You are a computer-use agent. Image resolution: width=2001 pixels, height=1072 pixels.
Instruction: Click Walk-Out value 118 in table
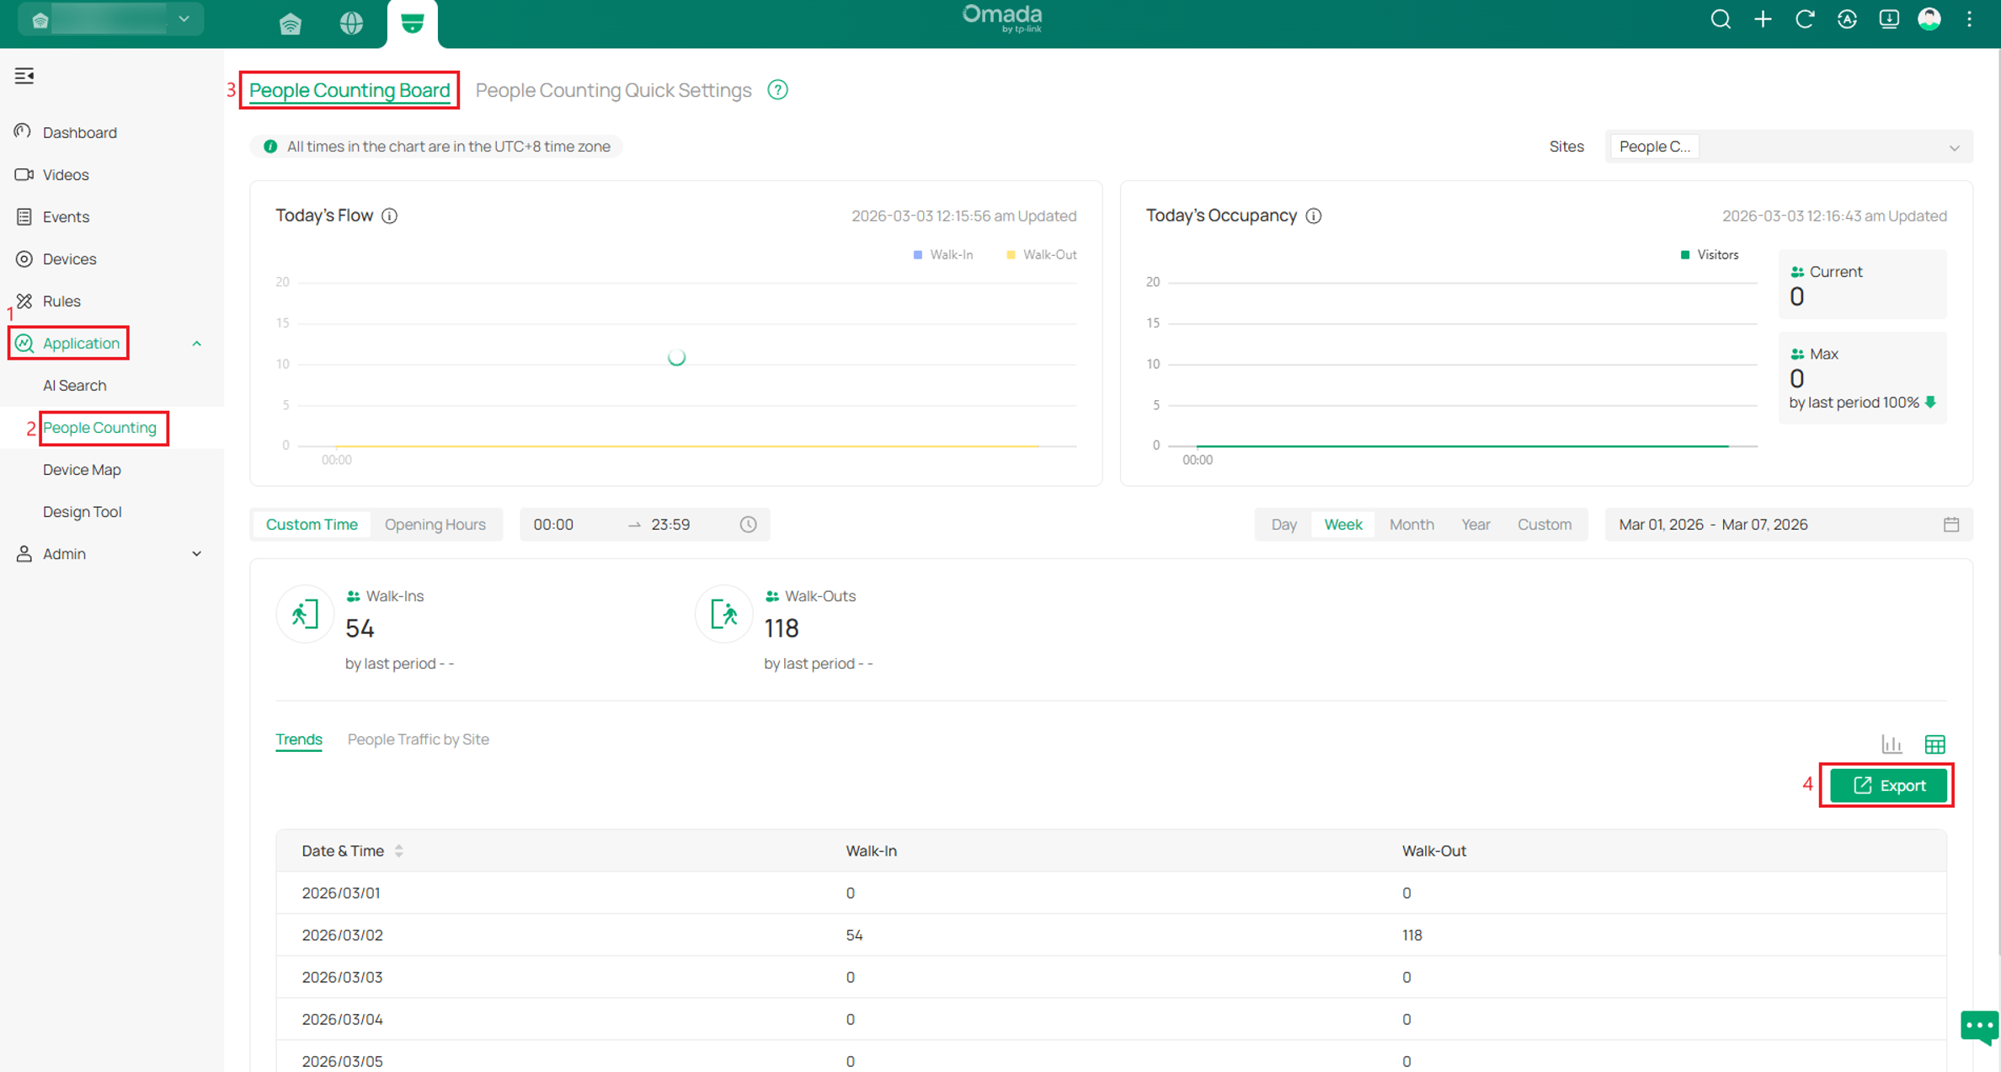point(1412,935)
